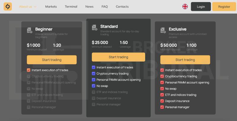Open the UK flag language selector
The height and width of the screenshot is (121, 237).
185,6
